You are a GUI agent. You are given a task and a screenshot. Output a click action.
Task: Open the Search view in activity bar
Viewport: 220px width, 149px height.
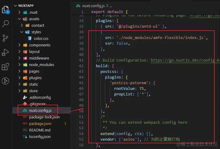(5, 23)
